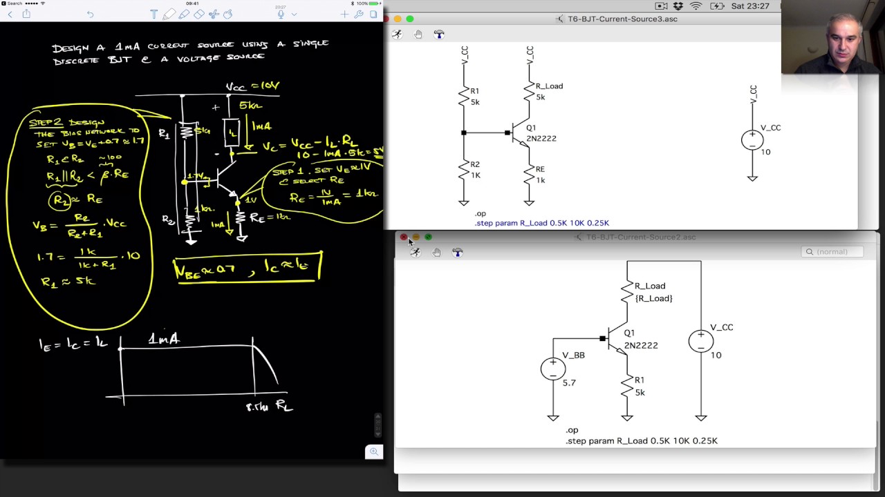Image resolution: width=885 pixels, height=497 pixels.
Task: Tap the plus add icon in notes toolbar
Action: tap(344, 14)
